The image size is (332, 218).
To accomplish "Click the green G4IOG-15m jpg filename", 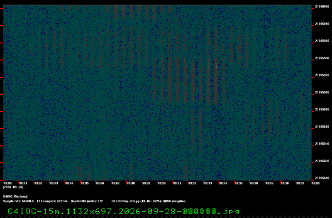I will (x=124, y=211).
